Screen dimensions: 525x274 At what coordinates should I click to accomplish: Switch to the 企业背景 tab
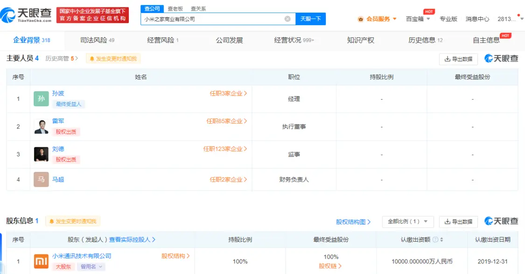31,40
